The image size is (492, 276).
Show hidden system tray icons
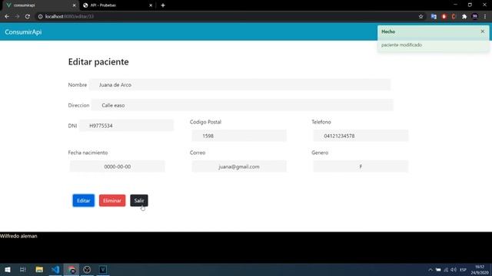pyautogui.click(x=430, y=270)
